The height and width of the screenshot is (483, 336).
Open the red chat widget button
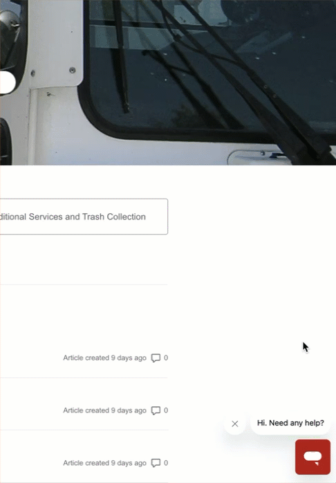pos(312,457)
